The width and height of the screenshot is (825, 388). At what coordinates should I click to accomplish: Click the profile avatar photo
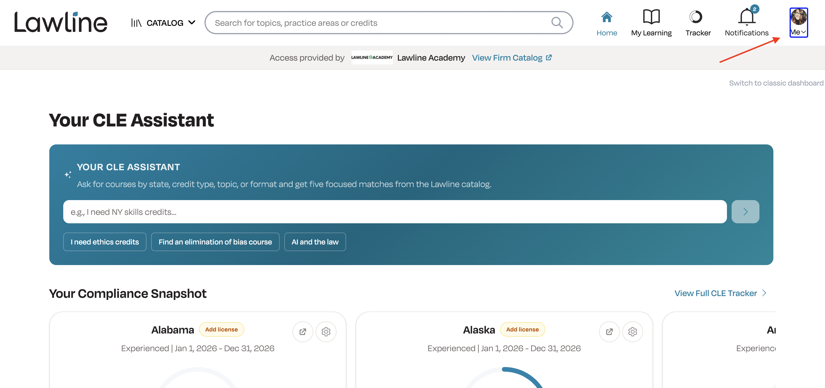(x=798, y=17)
